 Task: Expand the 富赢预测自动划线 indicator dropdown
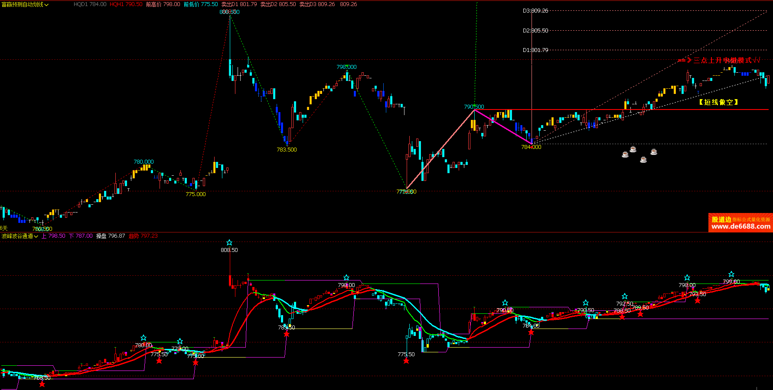pyautogui.click(x=47, y=5)
